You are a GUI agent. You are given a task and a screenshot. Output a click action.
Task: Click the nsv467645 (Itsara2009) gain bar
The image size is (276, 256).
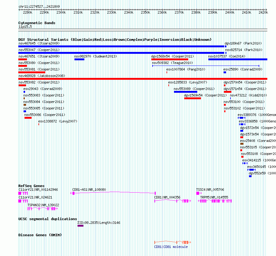tap(121, 46)
